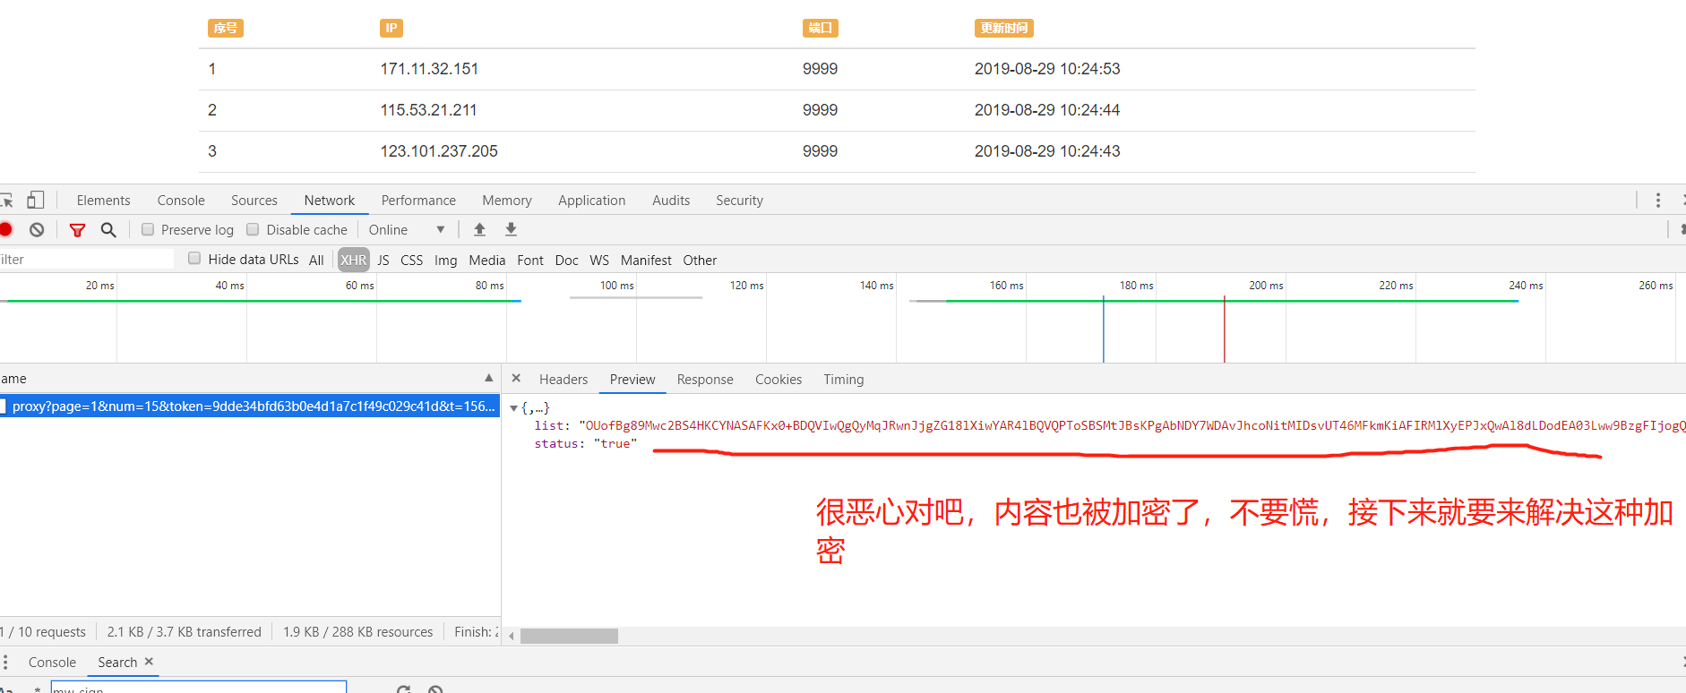Viewport: 1686px width, 693px height.
Task: Switch to the Elements panel
Action: pyautogui.click(x=103, y=201)
